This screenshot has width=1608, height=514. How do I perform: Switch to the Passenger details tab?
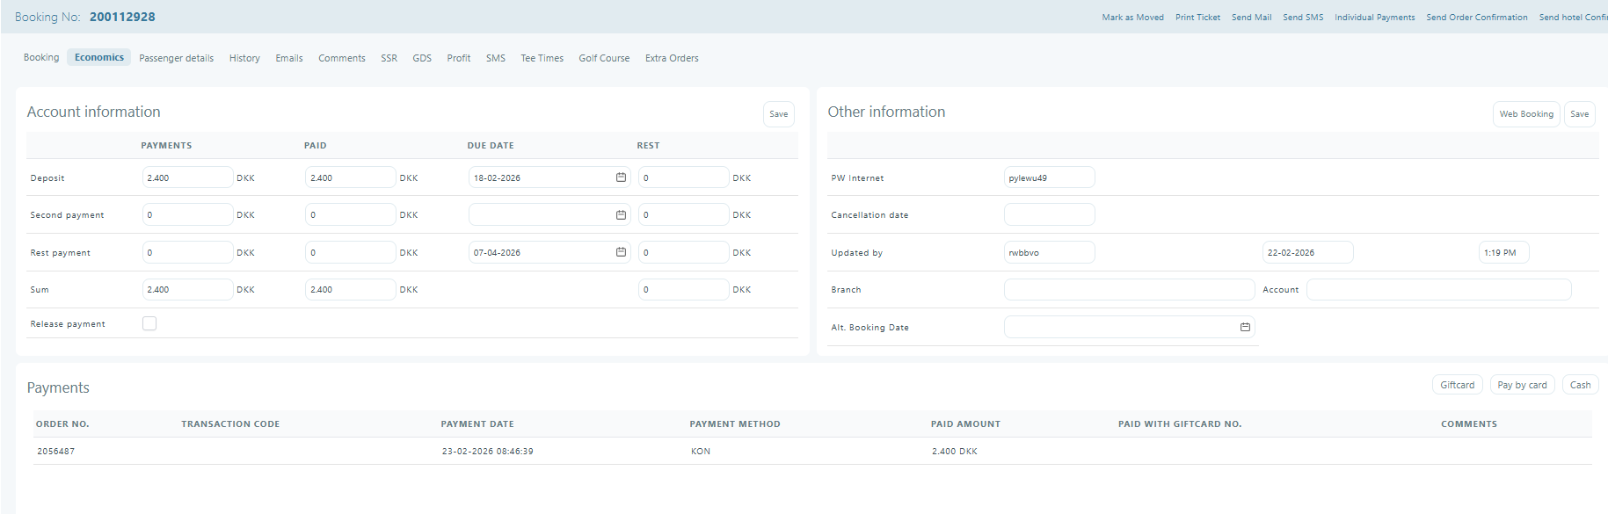coord(176,58)
